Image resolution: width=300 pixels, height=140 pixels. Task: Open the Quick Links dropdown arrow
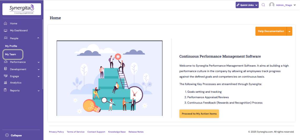point(256,5)
